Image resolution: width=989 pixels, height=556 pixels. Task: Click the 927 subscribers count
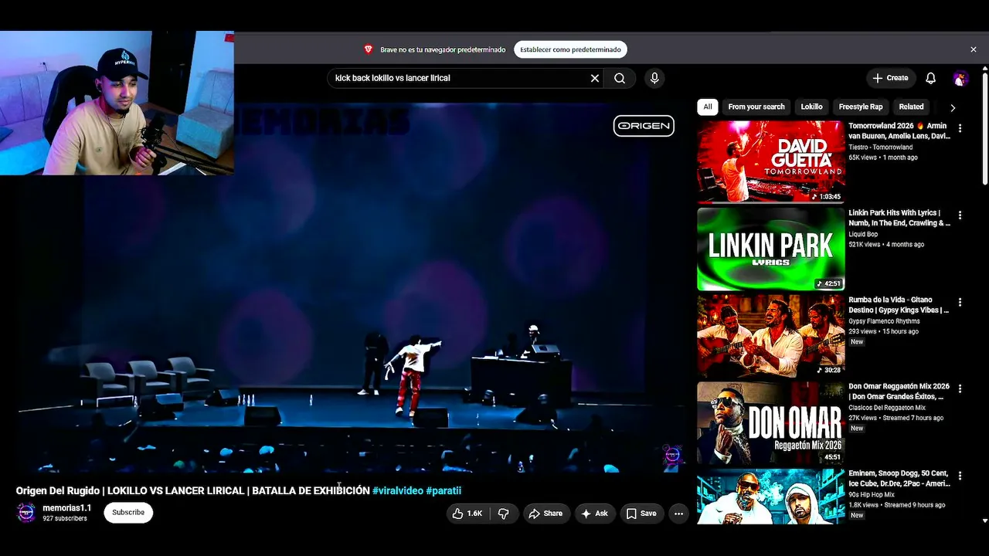[x=65, y=519]
